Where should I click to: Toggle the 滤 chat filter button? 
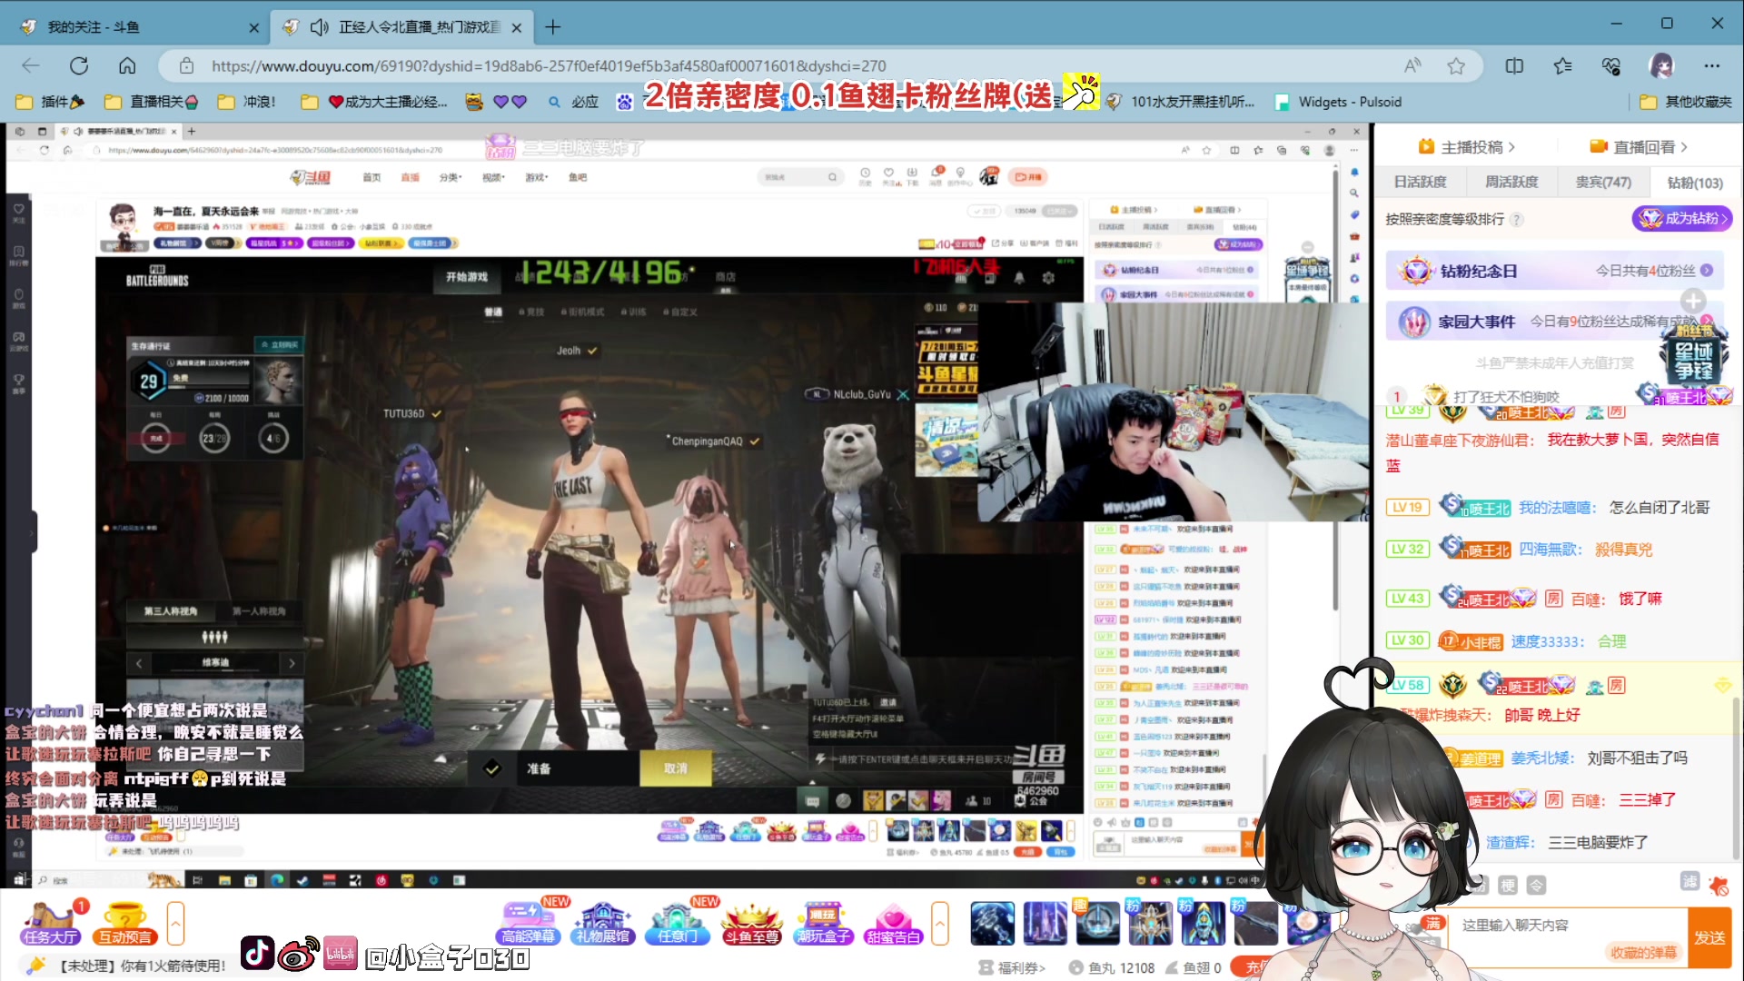1689,882
